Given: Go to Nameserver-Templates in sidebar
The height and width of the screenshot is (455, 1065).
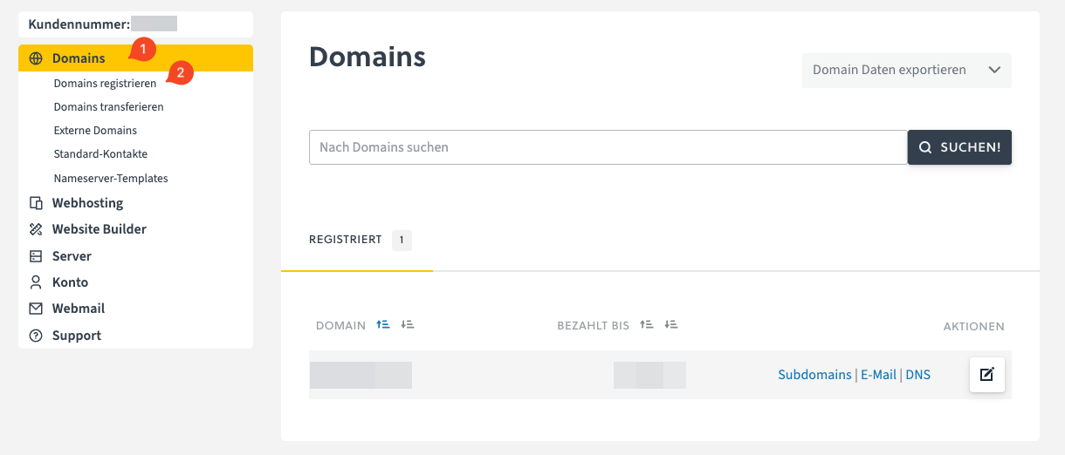Looking at the screenshot, I should point(111,178).
